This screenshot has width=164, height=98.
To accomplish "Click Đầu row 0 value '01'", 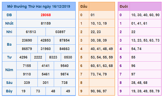I will [x=93, y=15].
